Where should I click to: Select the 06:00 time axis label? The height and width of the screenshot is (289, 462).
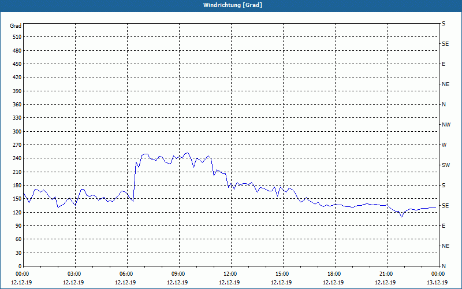click(127, 274)
